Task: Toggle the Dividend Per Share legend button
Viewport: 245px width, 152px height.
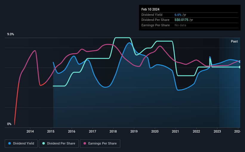Action: pos(59,144)
